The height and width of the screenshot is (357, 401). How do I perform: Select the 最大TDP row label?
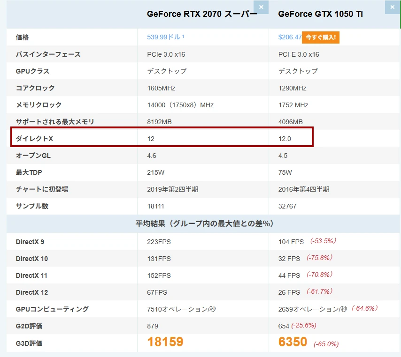(x=29, y=172)
